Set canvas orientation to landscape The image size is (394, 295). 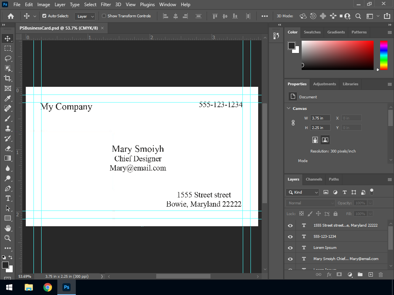[x=325, y=139]
